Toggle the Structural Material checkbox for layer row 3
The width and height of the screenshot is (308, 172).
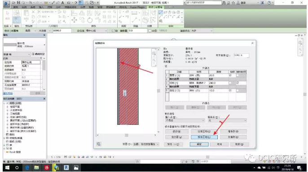238,83
